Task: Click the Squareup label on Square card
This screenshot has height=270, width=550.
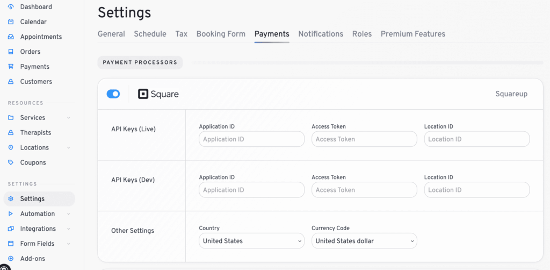Action: [x=511, y=94]
